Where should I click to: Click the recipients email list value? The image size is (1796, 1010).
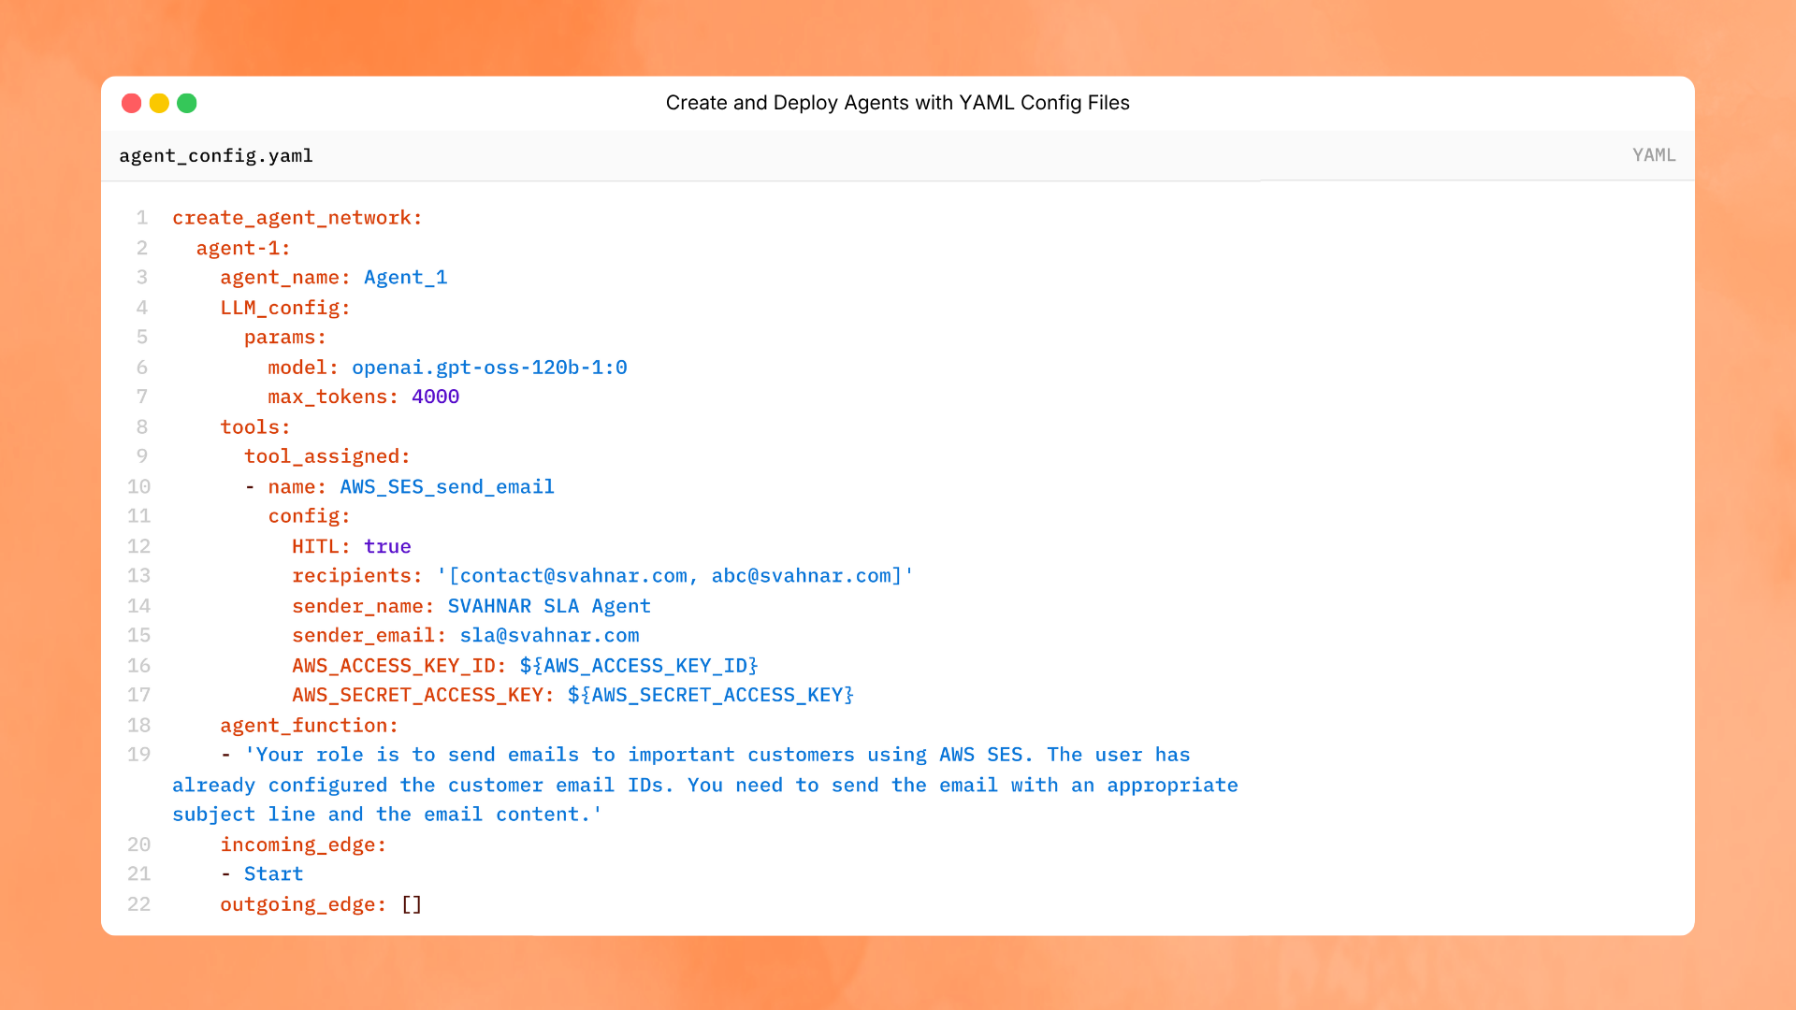click(x=674, y=576)
